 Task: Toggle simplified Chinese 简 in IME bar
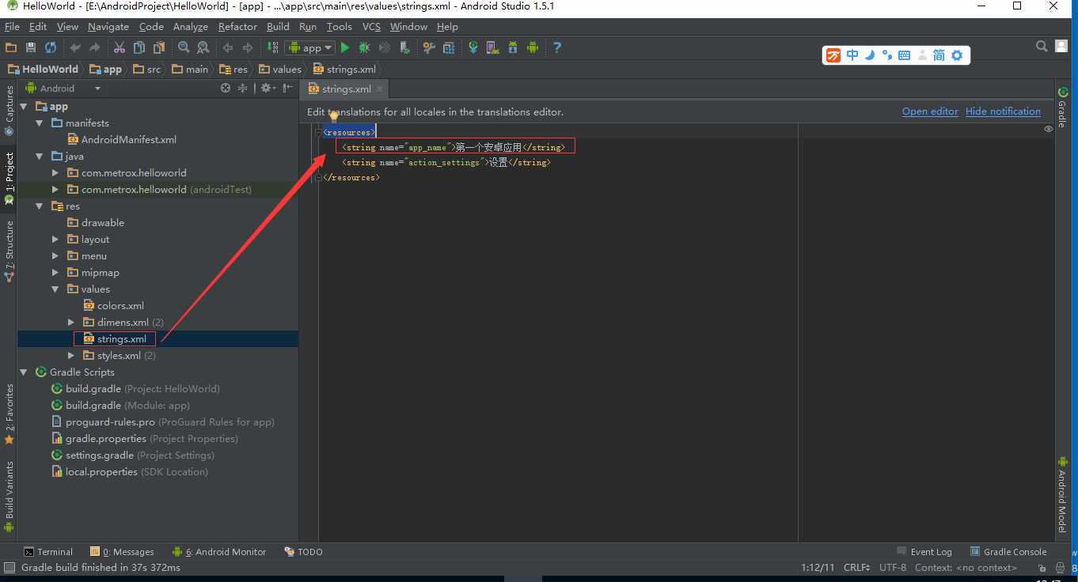939,55
